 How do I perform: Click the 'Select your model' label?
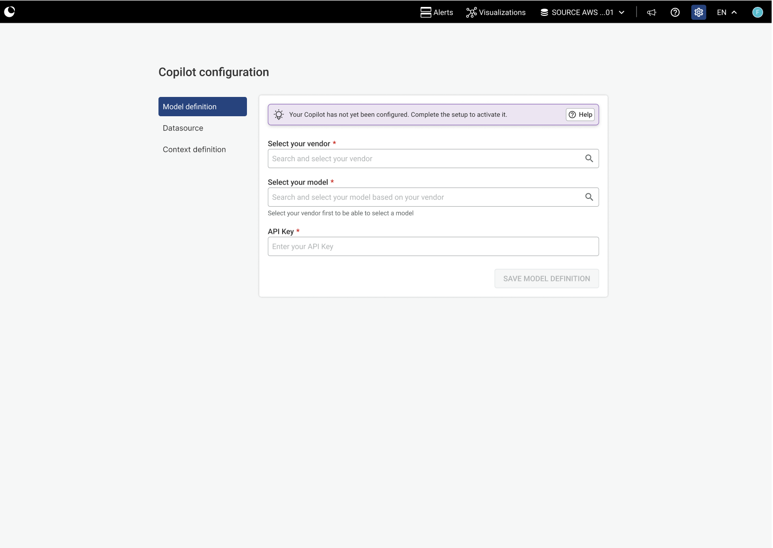(298, 182)
